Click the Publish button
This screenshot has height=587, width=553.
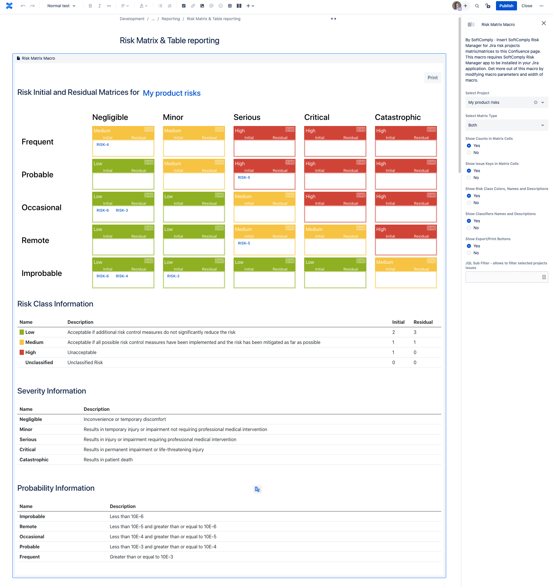click(x=506, y=6)
